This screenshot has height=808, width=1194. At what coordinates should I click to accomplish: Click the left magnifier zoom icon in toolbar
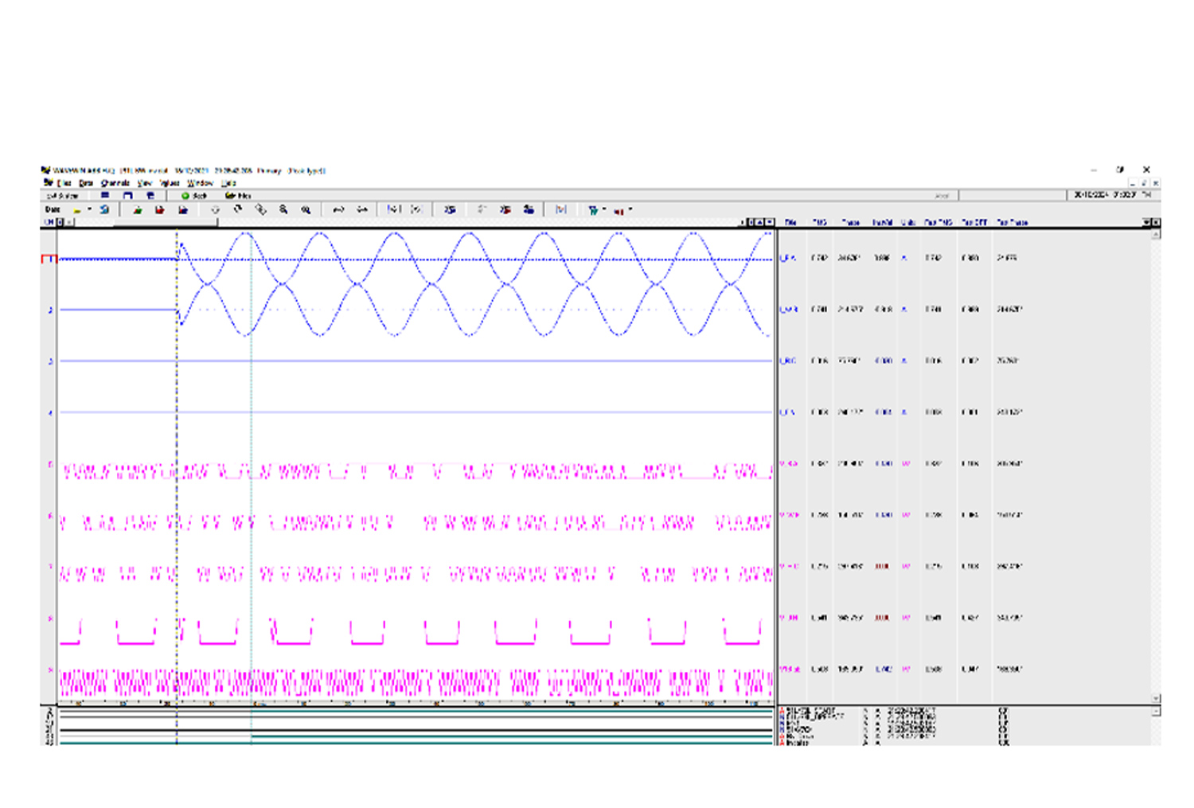pos(283,210)
